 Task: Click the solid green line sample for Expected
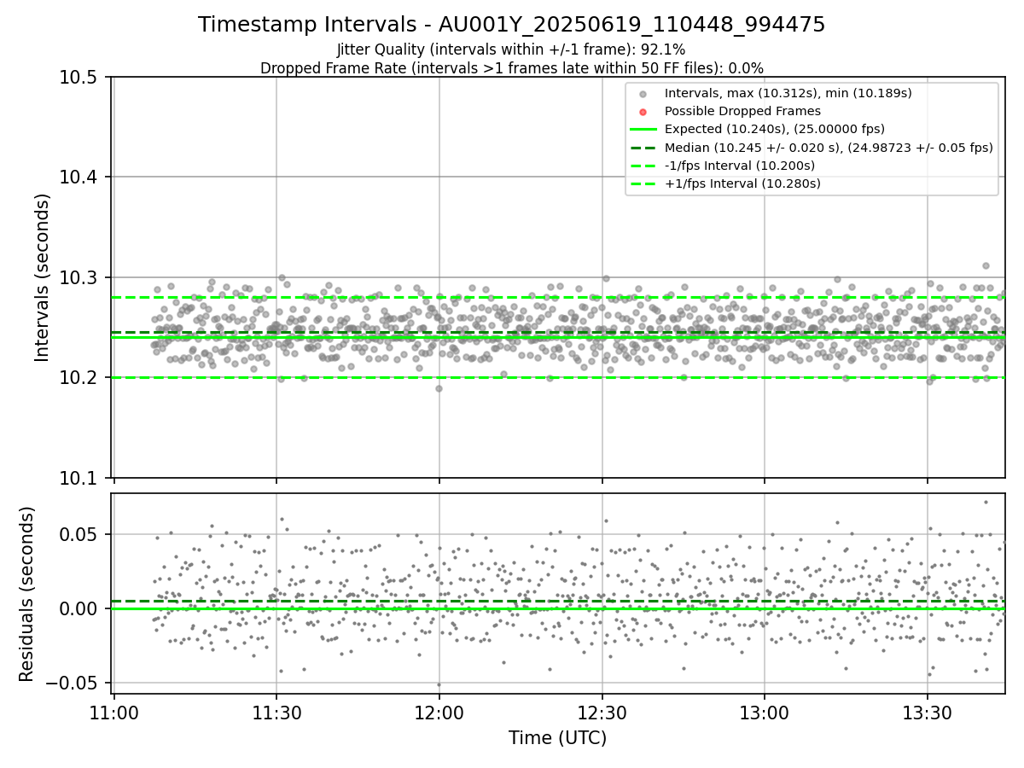tap(643, 129)
